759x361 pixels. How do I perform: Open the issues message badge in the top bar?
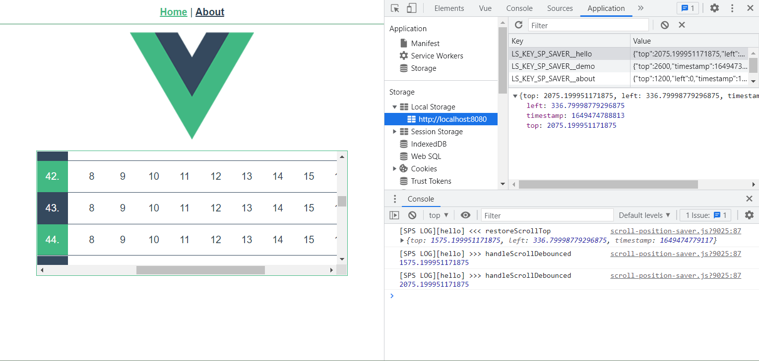pos(688,8)
